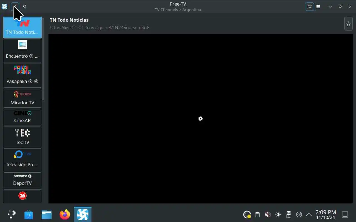
Task: Select TN Todo Noticias channel
Action: [23, 27]
